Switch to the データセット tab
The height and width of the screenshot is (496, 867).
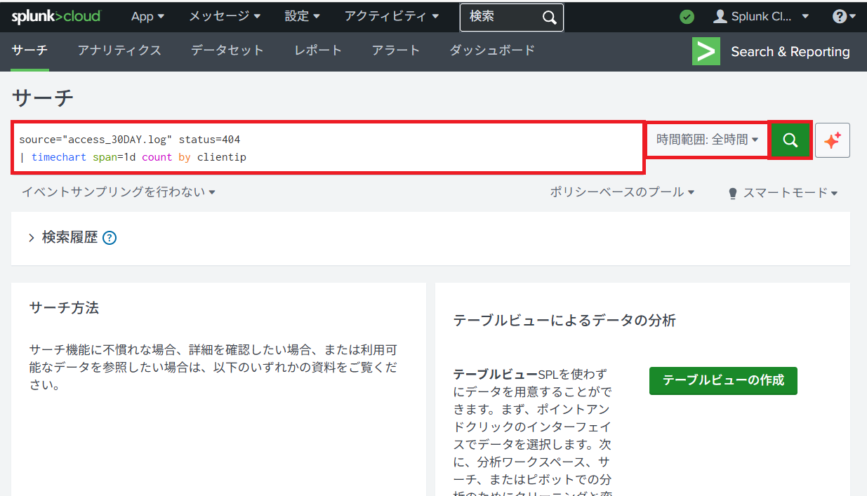[x=227, y=51]
